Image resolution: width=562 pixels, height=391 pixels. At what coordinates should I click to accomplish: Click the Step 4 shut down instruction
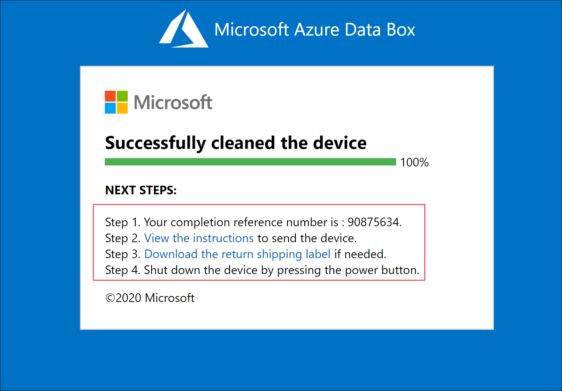point(262,270)
